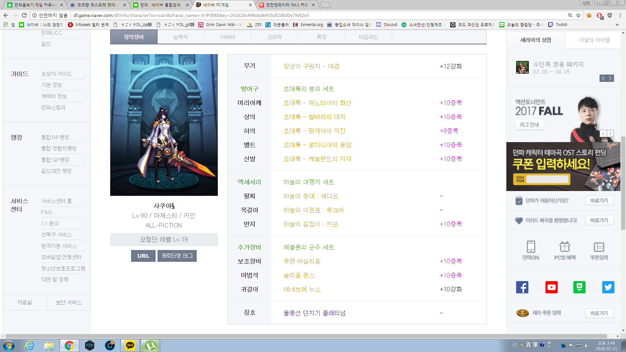Image resolution: width=626 pixels, height=352 pixels.
Task: Switch to the 던전앤파이터 No.1 browser tab
Action: pos(287,5)
